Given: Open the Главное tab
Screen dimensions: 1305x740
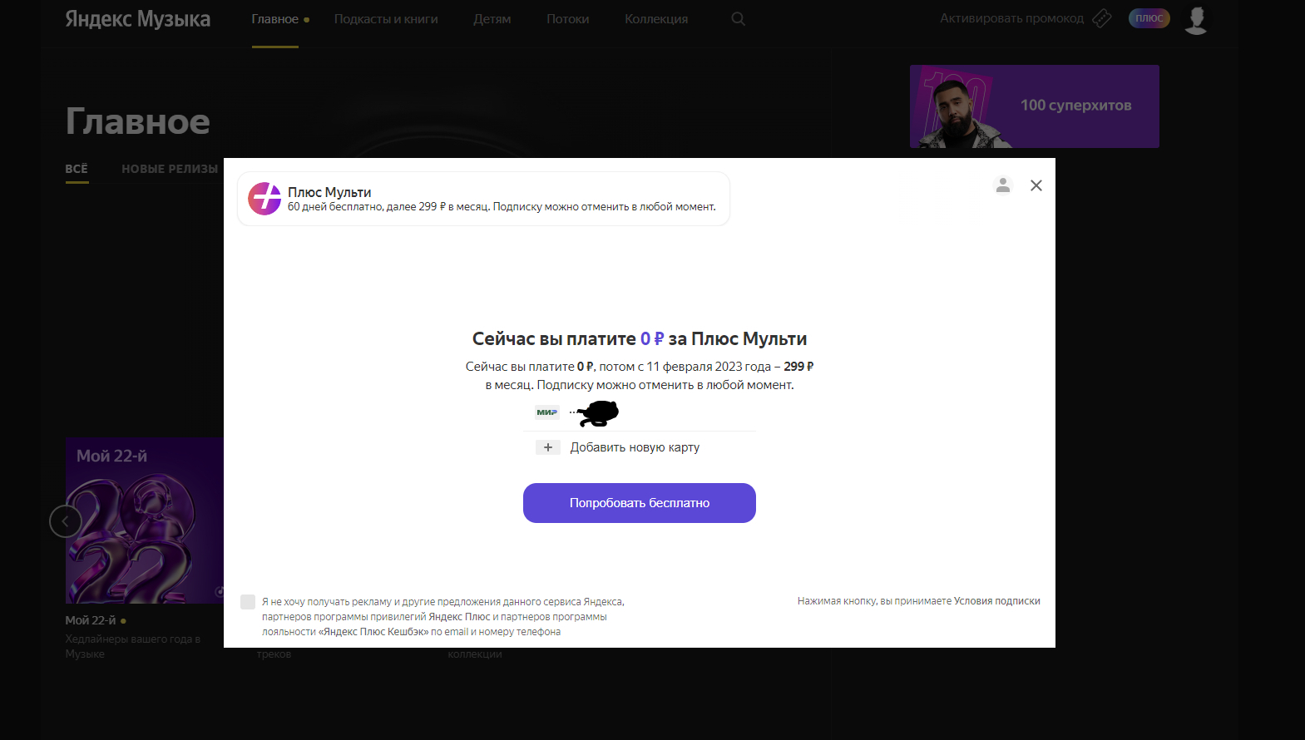Looking at the screenshot, I should pyautogui.click(x=275, y=19).
